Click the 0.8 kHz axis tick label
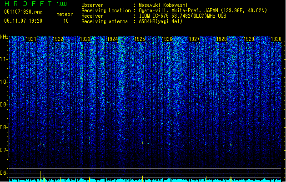This screenshot has height=182, width=286. tap(4, 127)
